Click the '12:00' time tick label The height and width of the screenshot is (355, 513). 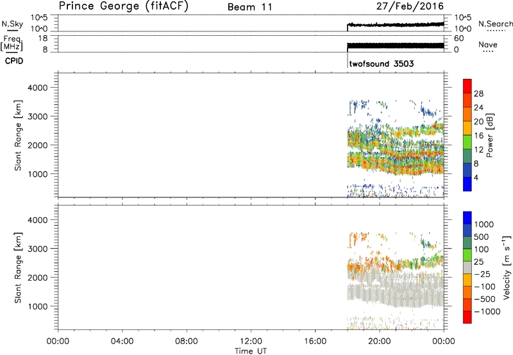(x=251, y=342)
